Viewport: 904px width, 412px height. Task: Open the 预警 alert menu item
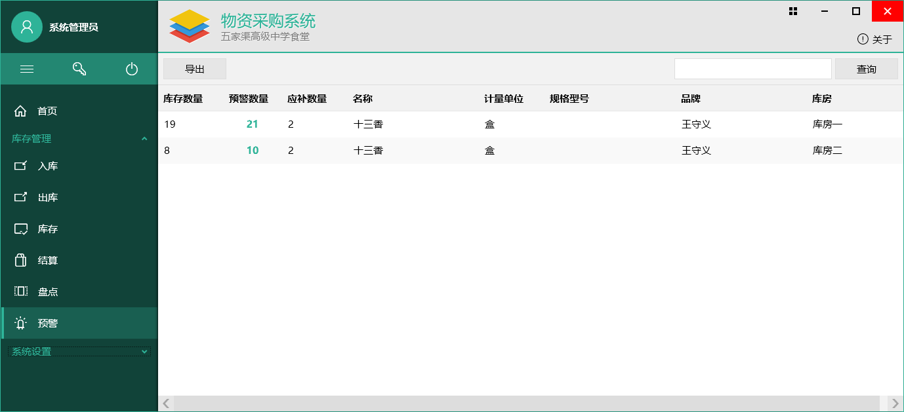[47, 323]
